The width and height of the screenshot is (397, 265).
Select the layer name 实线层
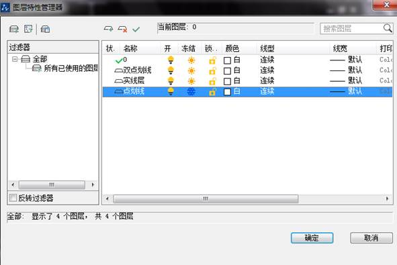point(134,81)
